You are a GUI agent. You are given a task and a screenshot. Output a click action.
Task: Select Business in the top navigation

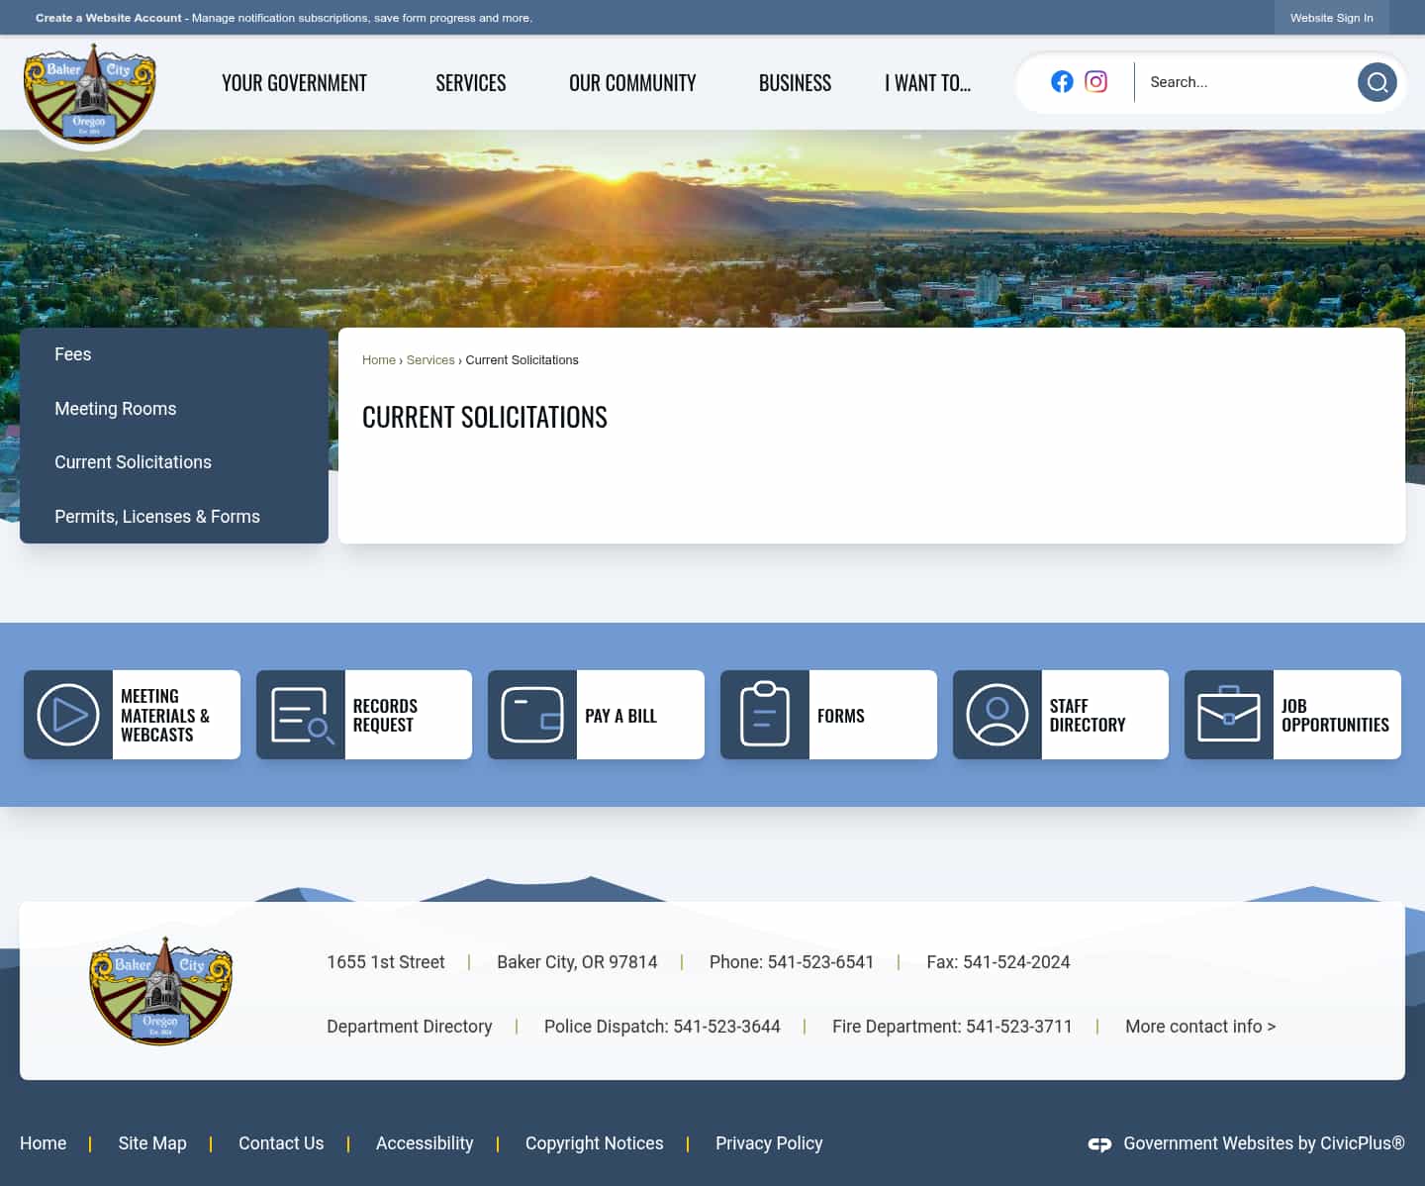point(795,83)
